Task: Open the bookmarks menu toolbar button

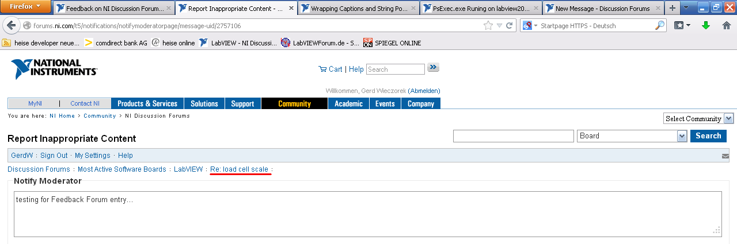Action: click(x=682, y=26)
